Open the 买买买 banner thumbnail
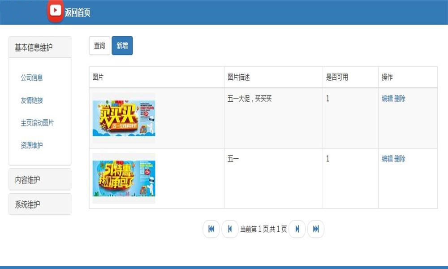The width and height of the screenshot is (448, 269). tap(124, 118)
